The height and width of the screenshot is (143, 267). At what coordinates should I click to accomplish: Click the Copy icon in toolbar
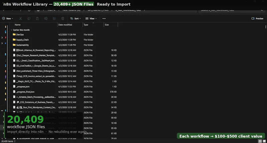click(x=29, y=19)
